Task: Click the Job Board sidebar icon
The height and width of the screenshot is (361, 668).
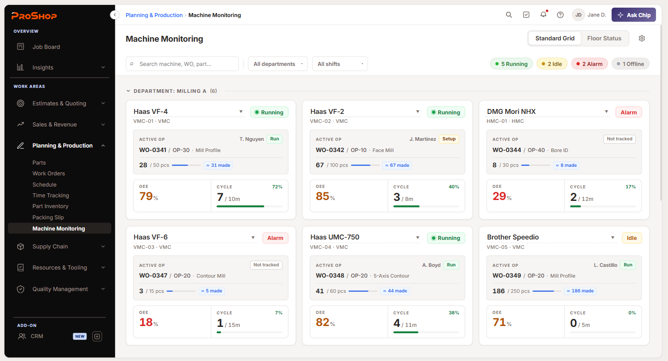Action: click(20, 47)
